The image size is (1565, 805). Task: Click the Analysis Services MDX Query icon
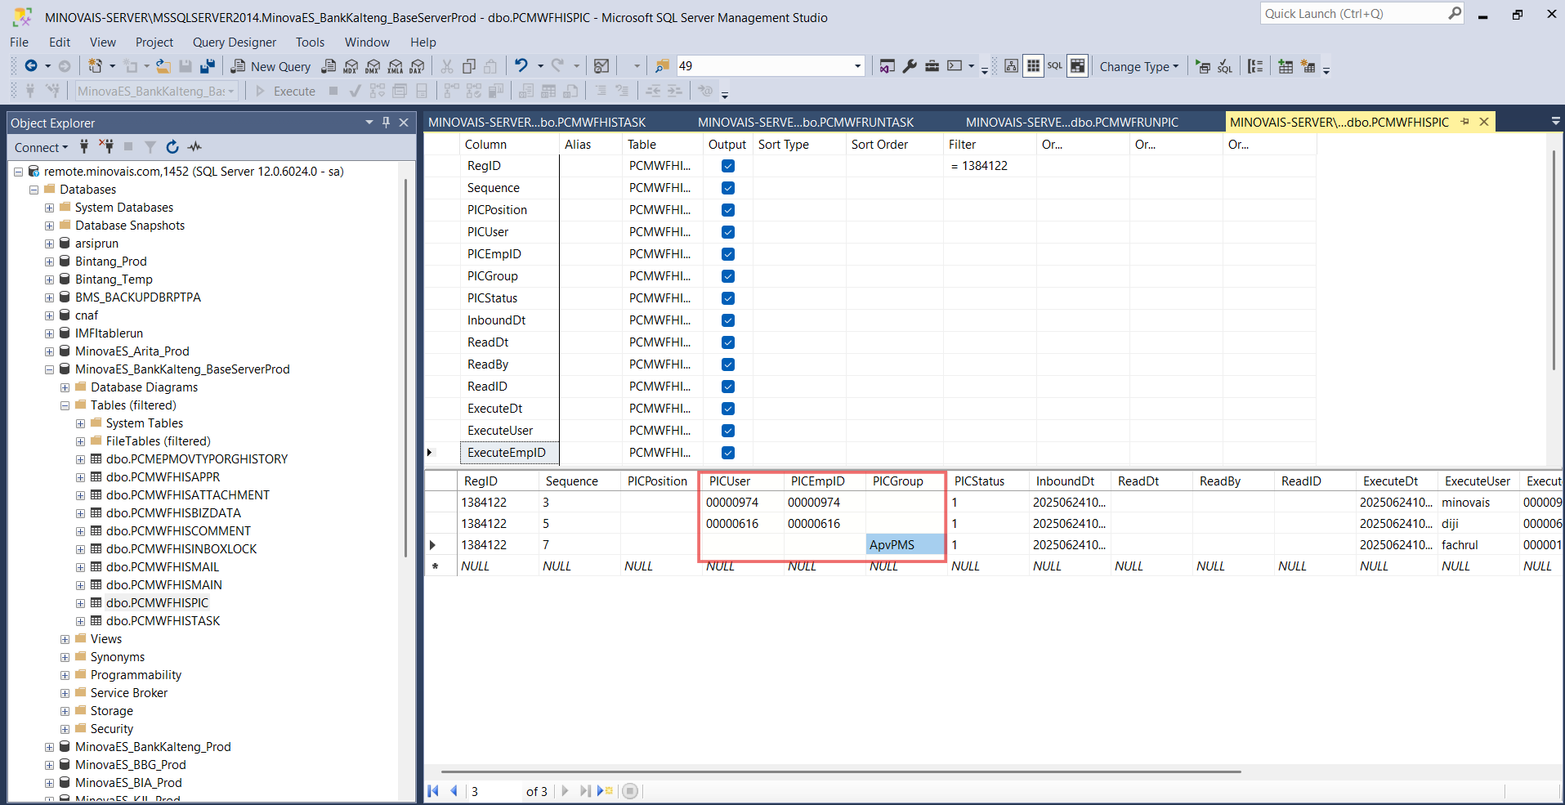351,66
